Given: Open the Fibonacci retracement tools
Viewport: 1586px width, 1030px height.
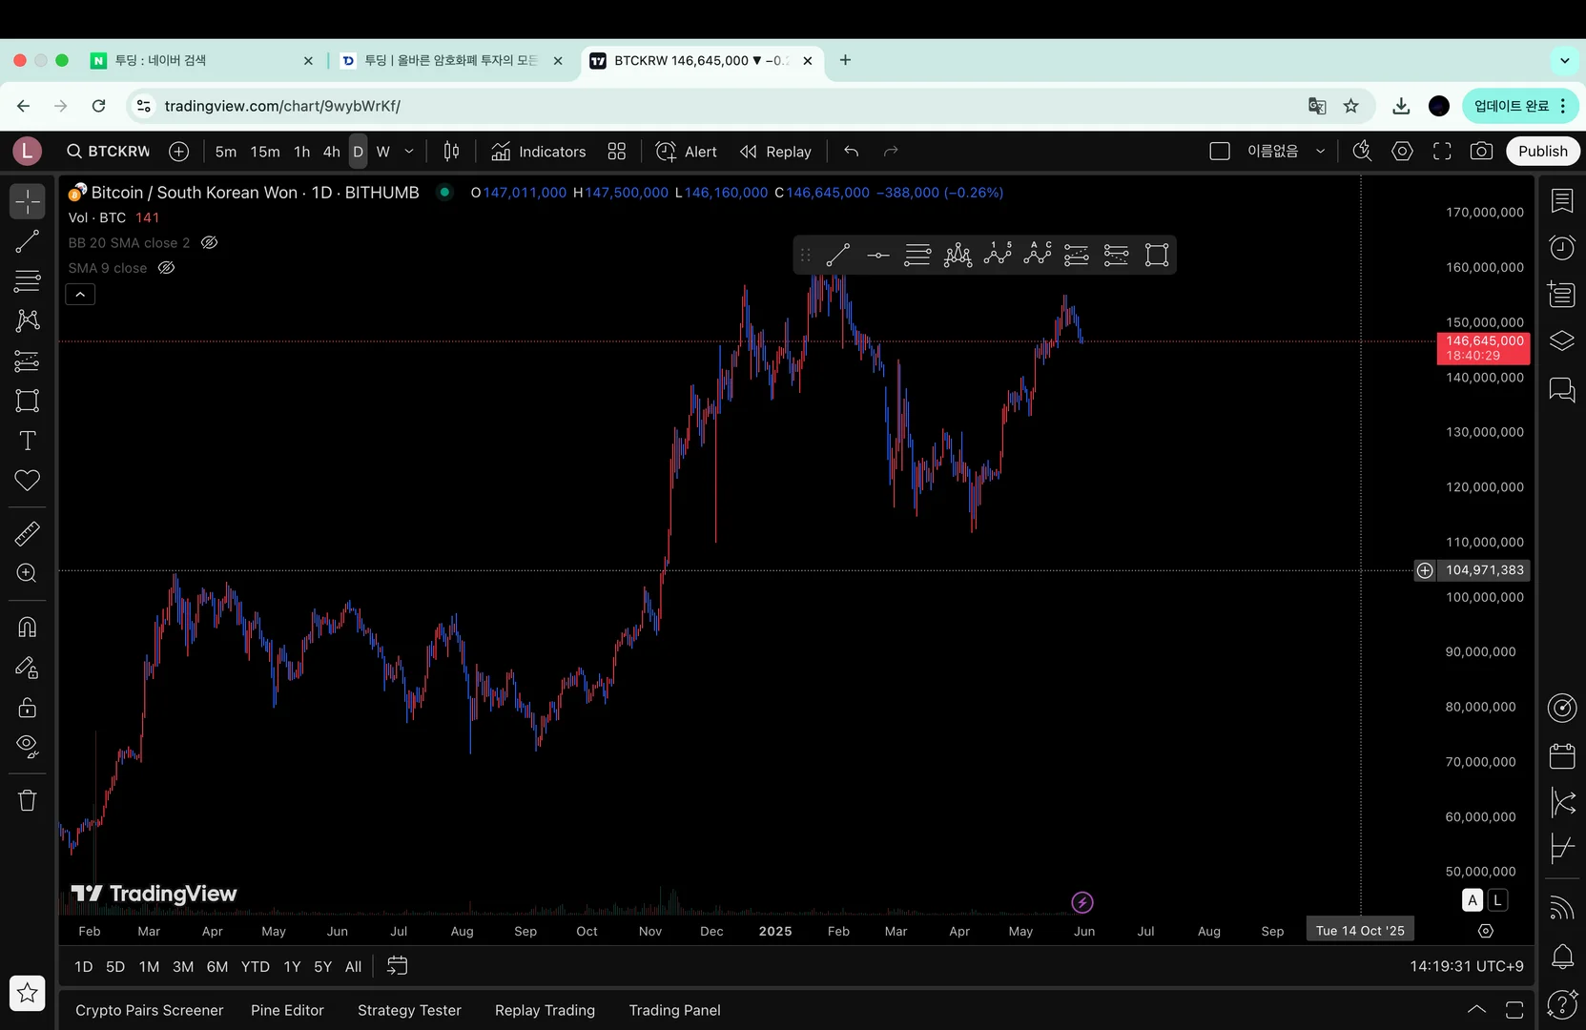Looking at the screenshot, I should point(28,281).
